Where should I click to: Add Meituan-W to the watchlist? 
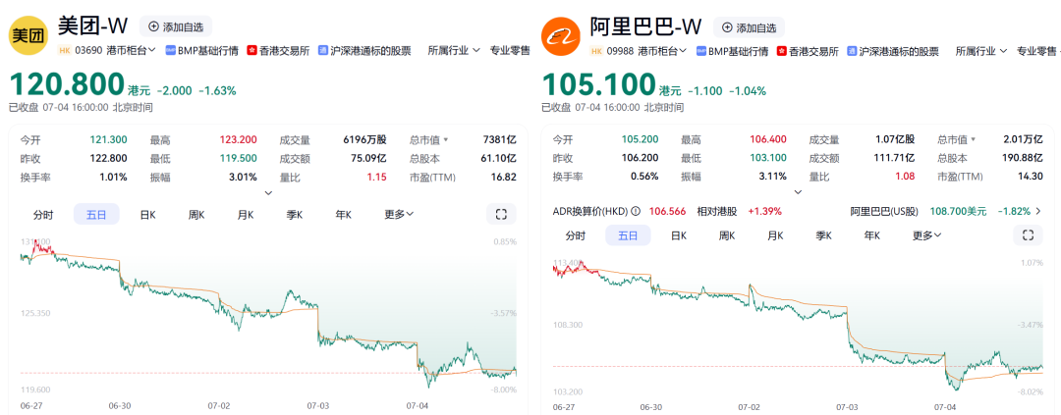point(175,27)
